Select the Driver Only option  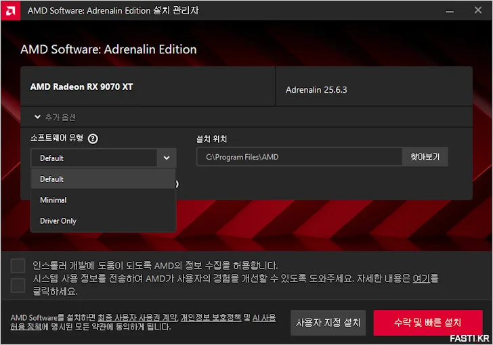103,221
